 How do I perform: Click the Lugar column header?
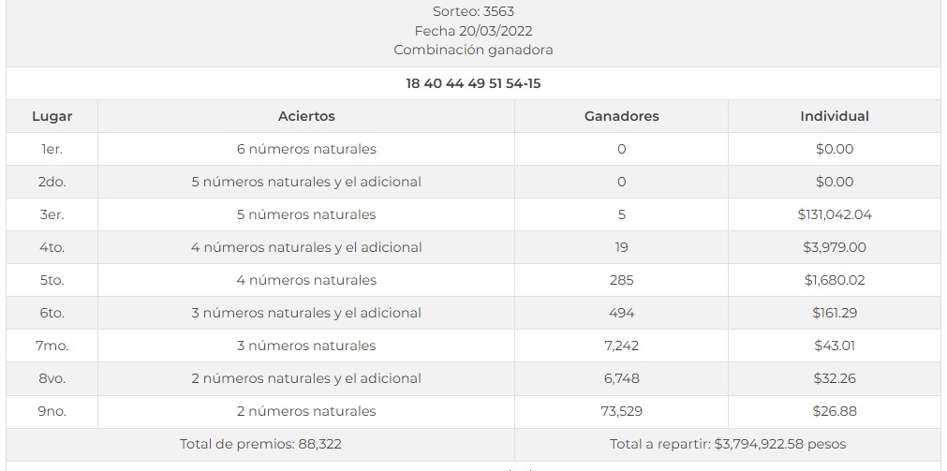pos(52,116)
